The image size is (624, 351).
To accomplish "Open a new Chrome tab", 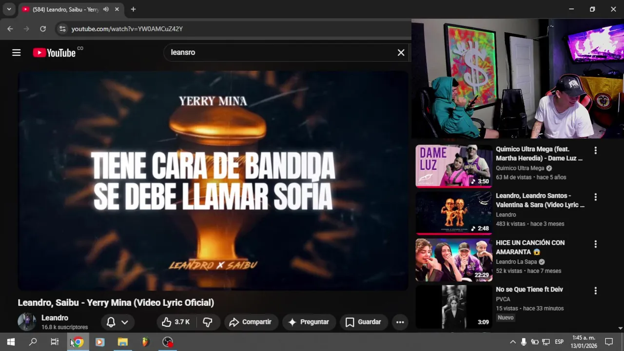I will (133, 9).
